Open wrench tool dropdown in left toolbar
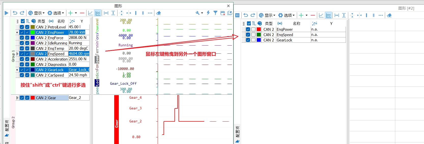 tap(199, 13)
